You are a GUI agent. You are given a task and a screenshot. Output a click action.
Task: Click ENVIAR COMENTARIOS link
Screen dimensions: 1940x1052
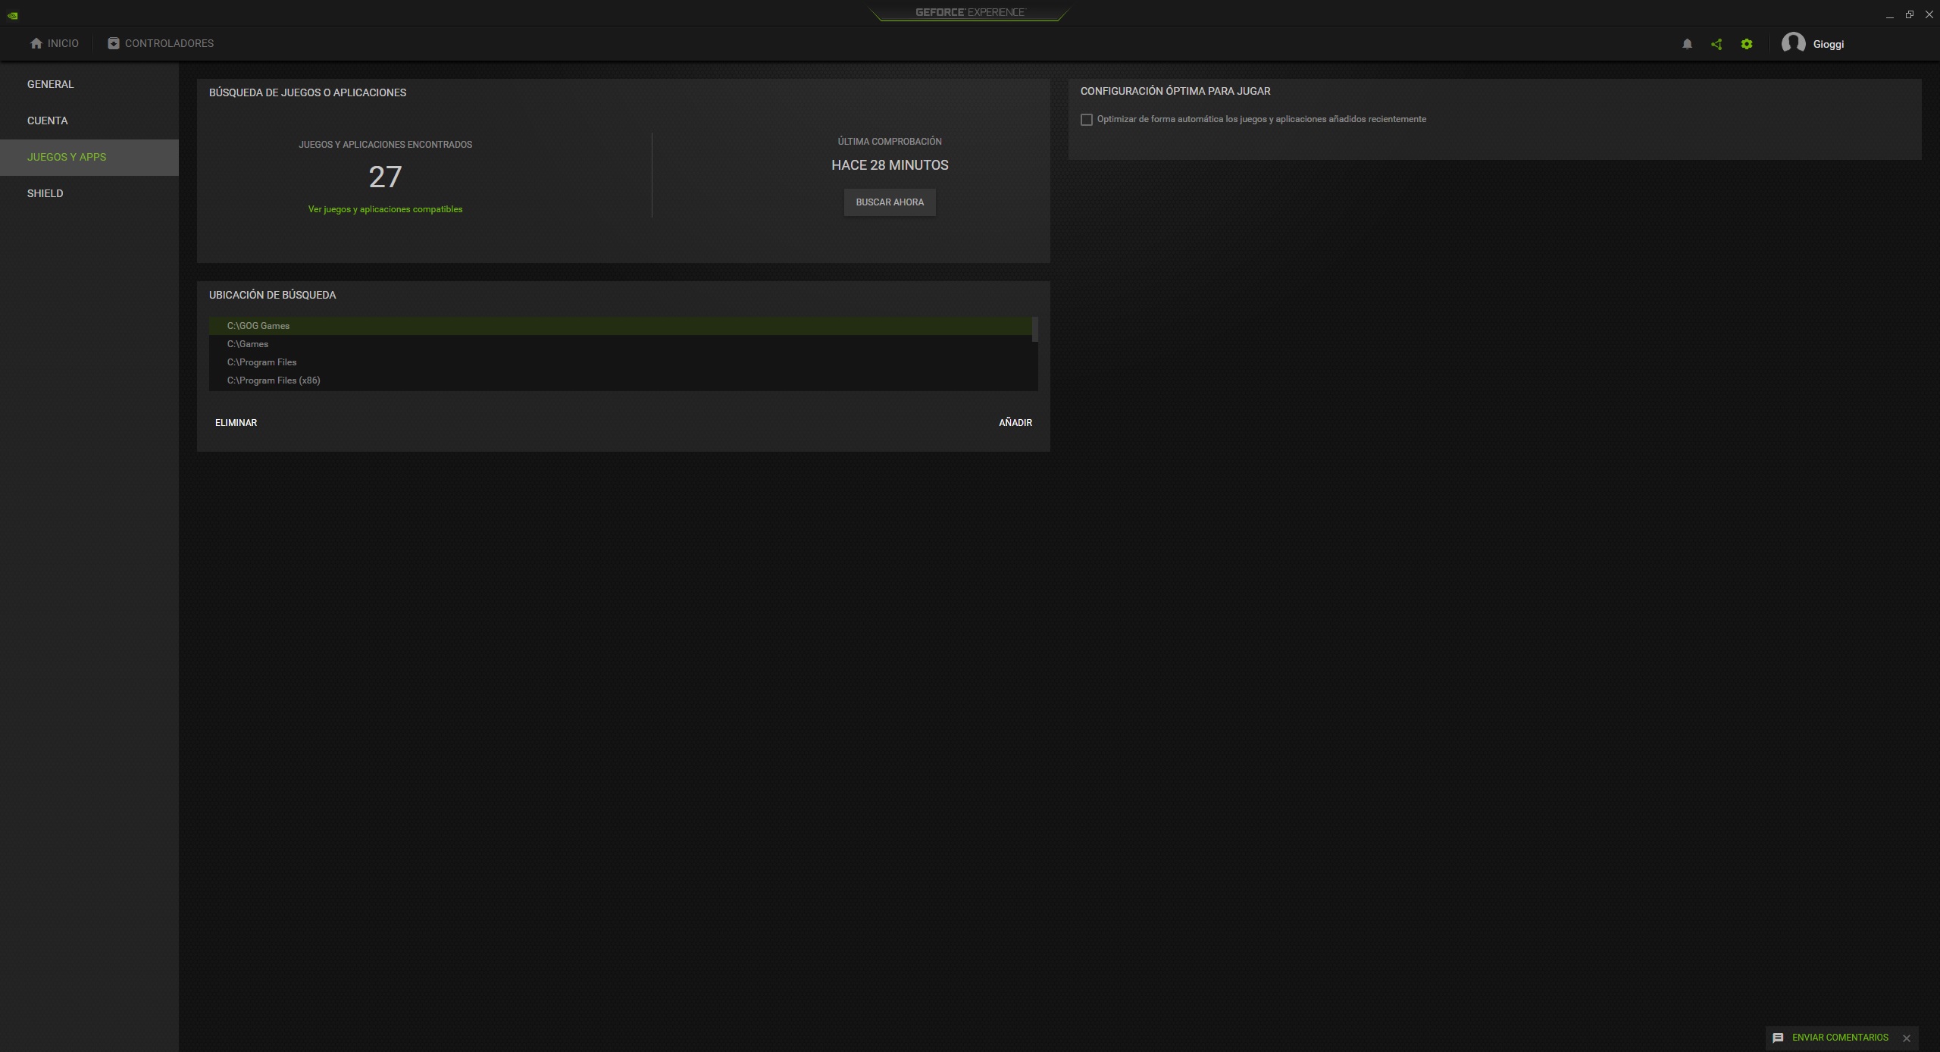click(1840, 1038)
